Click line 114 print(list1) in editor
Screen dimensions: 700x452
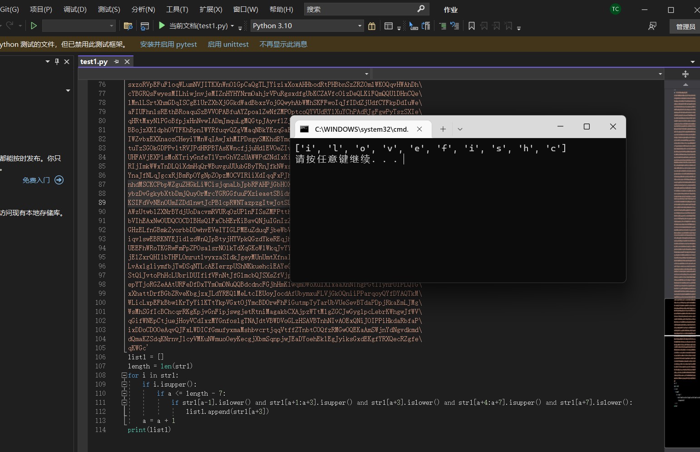pos(149,430)
